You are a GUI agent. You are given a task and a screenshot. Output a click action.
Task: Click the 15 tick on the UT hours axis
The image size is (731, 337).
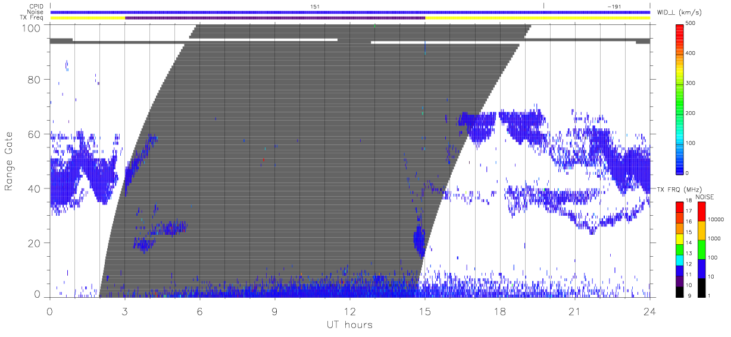pos(425,311)
